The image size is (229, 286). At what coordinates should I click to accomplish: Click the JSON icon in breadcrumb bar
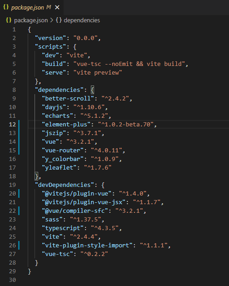pyautogui.click(x=9, y=20)
